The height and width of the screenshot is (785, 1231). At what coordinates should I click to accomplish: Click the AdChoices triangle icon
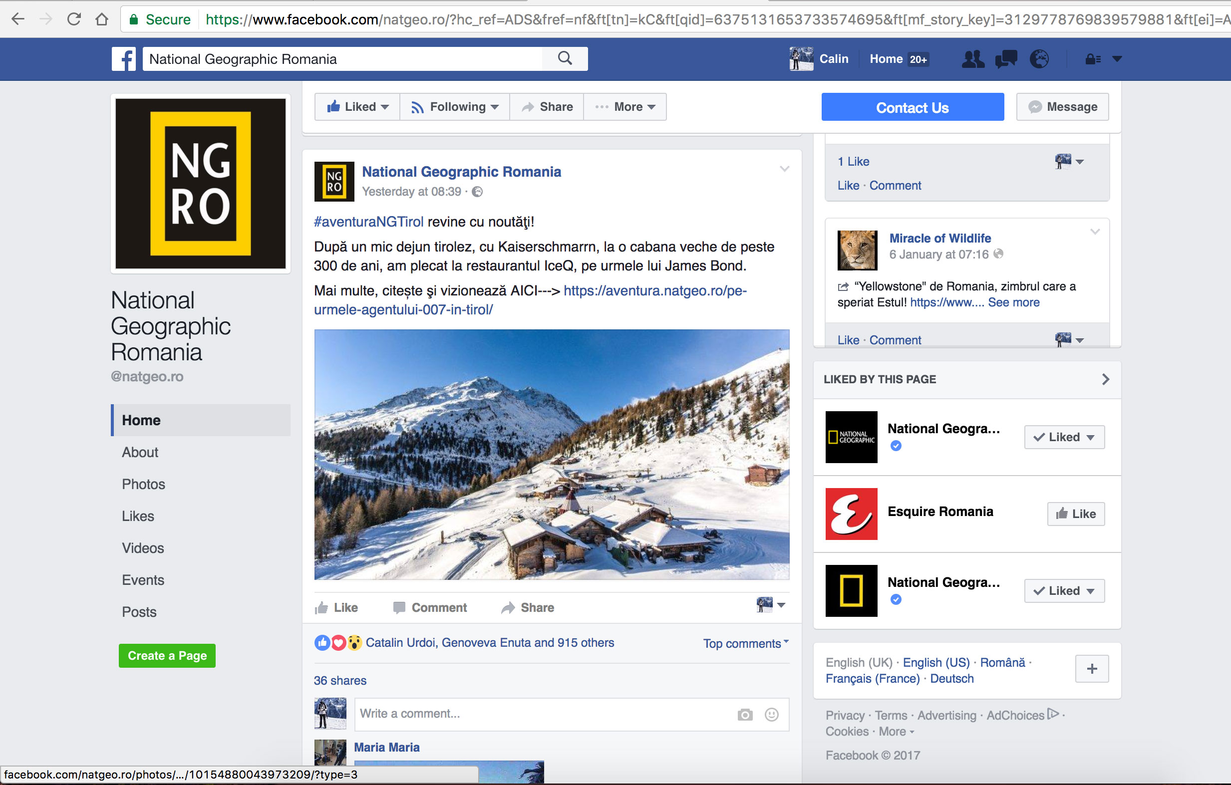(x=1053, y=714)
